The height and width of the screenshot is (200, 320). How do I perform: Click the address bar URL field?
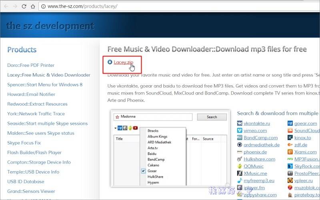tap(180, 6)
